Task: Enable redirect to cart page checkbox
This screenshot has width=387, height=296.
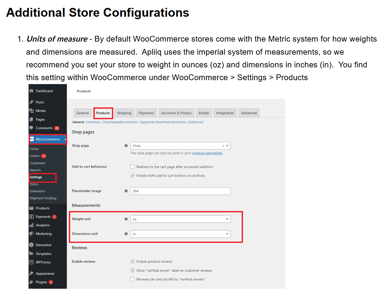Action: click(132, 167)
